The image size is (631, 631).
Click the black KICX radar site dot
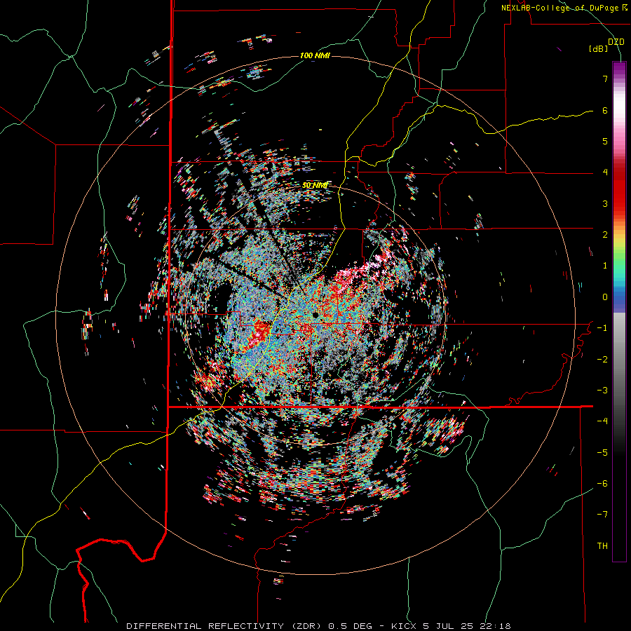pyautogui.click(x=315, y=315)
